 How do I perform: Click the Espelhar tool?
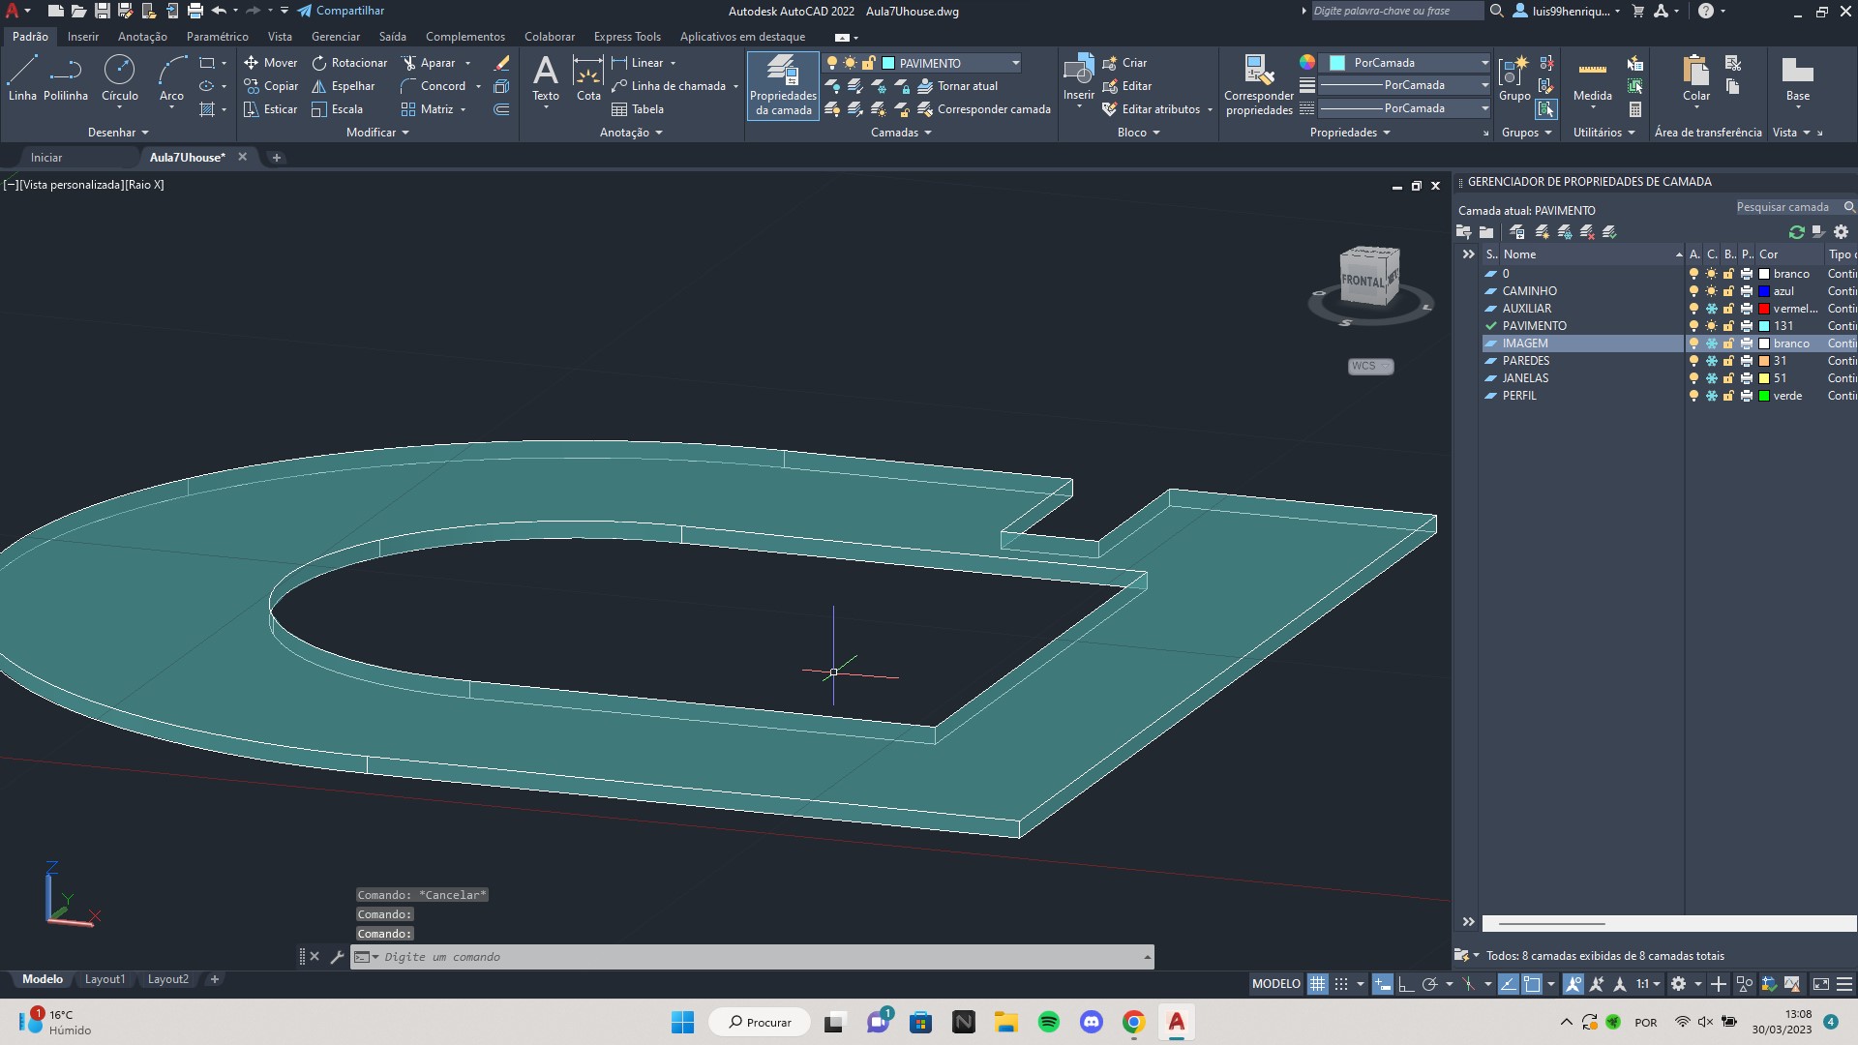coord(343,86)
